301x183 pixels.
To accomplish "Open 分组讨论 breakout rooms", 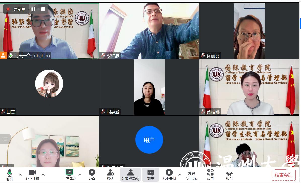I will click(x=192, y=175).
